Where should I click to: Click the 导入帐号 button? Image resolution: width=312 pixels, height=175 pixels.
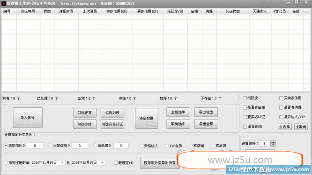point(28,118)
